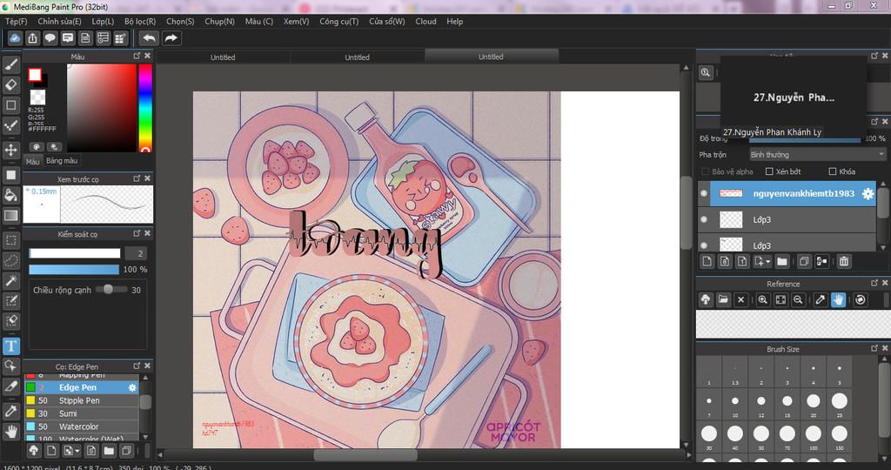Select the Eraser tool

tap(10, 85)
